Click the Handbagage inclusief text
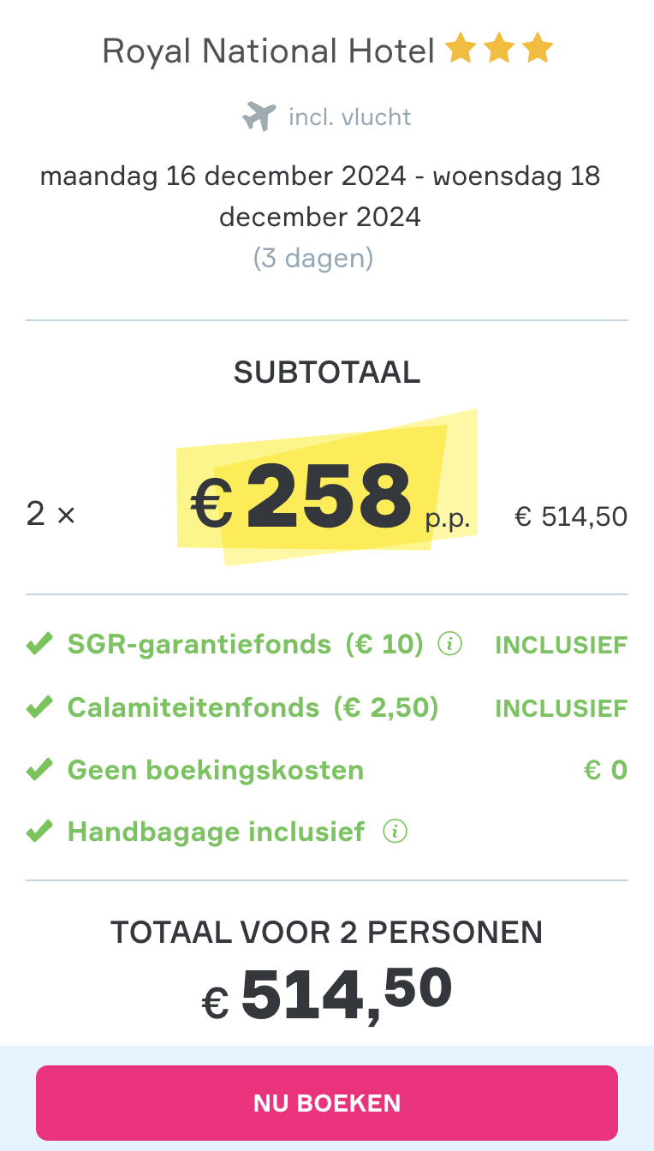The image size is (654, 1151). [216, 832]
